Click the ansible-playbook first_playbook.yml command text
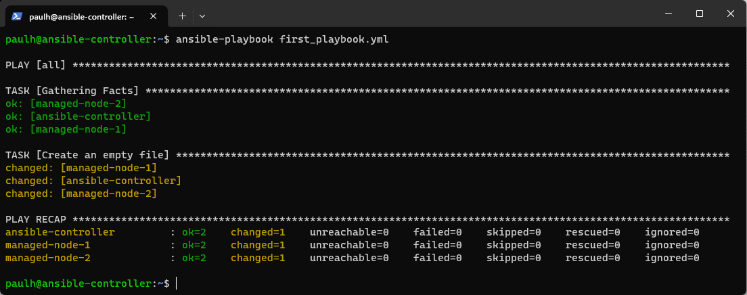The height and width of the screenshot is (295, 747). pyautogui.click(x=283, y=39)
